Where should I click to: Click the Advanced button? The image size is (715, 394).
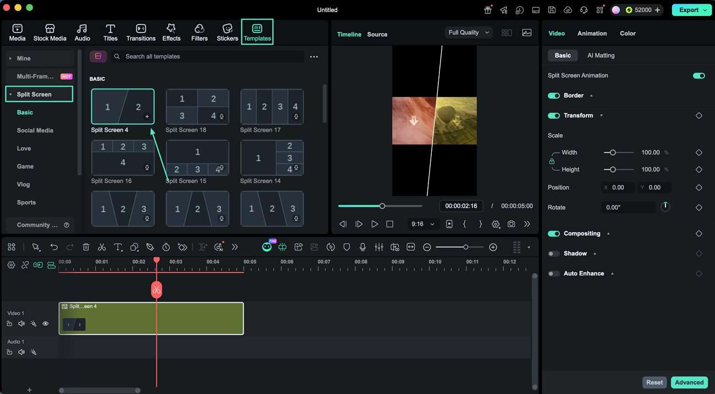689,382
